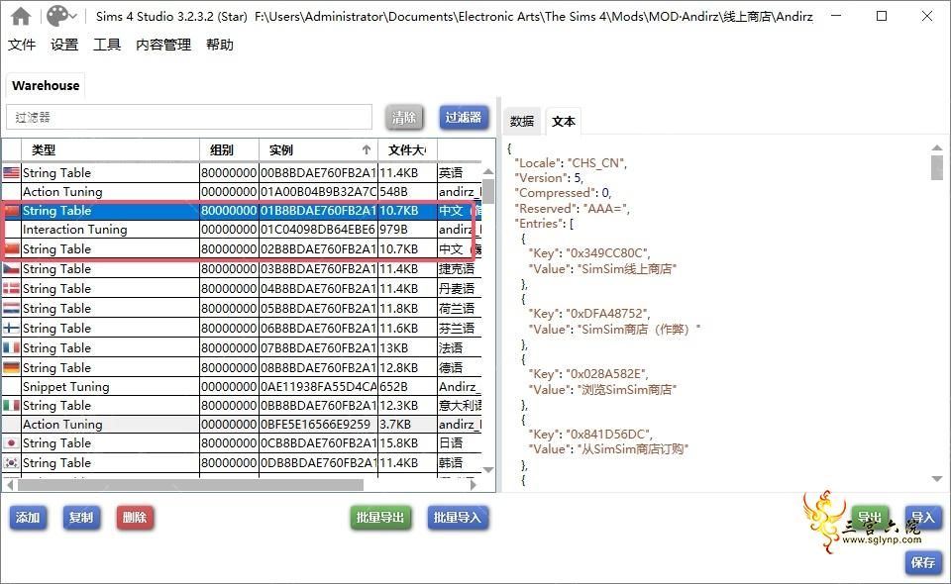Click the blue 添加 button

pyautogui.click(x=28, y=518)
